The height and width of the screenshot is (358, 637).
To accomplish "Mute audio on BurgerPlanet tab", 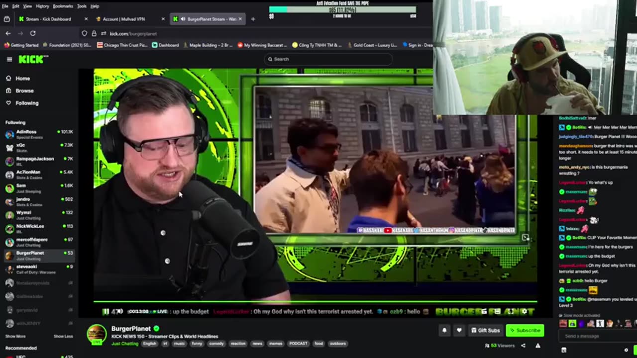I will pos(183,19).
